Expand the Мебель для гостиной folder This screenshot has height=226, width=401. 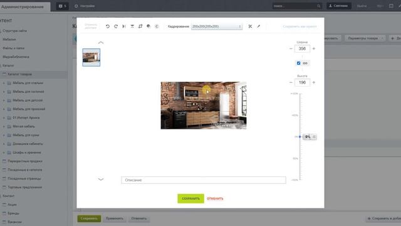point(4,92)
